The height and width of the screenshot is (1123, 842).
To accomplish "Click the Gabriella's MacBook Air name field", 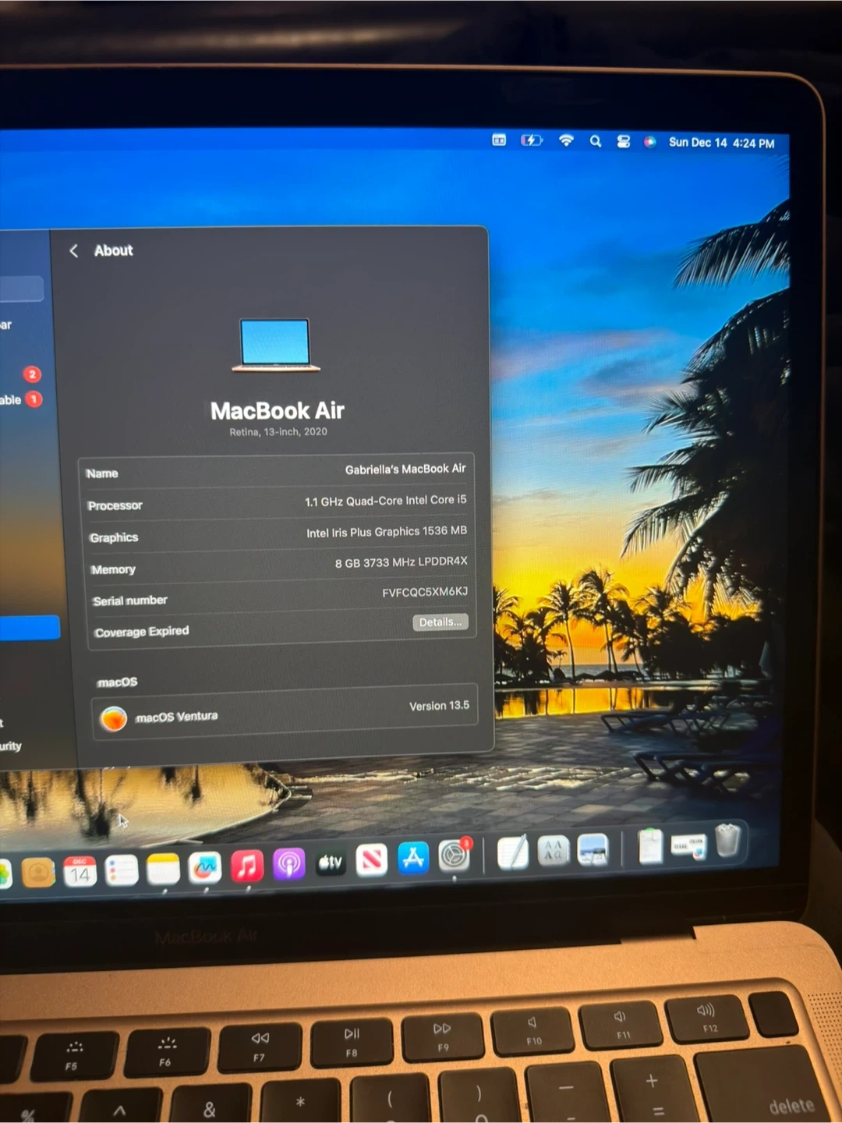I will click(405, 469).
